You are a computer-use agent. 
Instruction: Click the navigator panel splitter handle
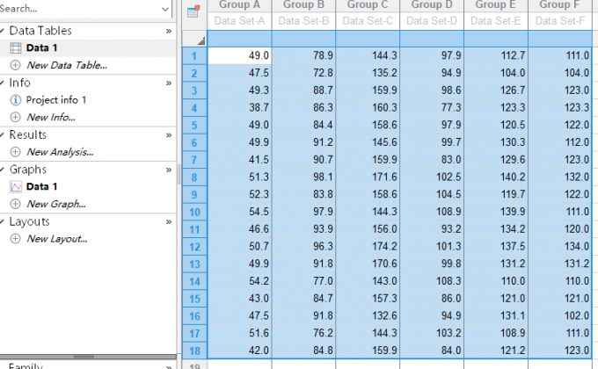179,176
